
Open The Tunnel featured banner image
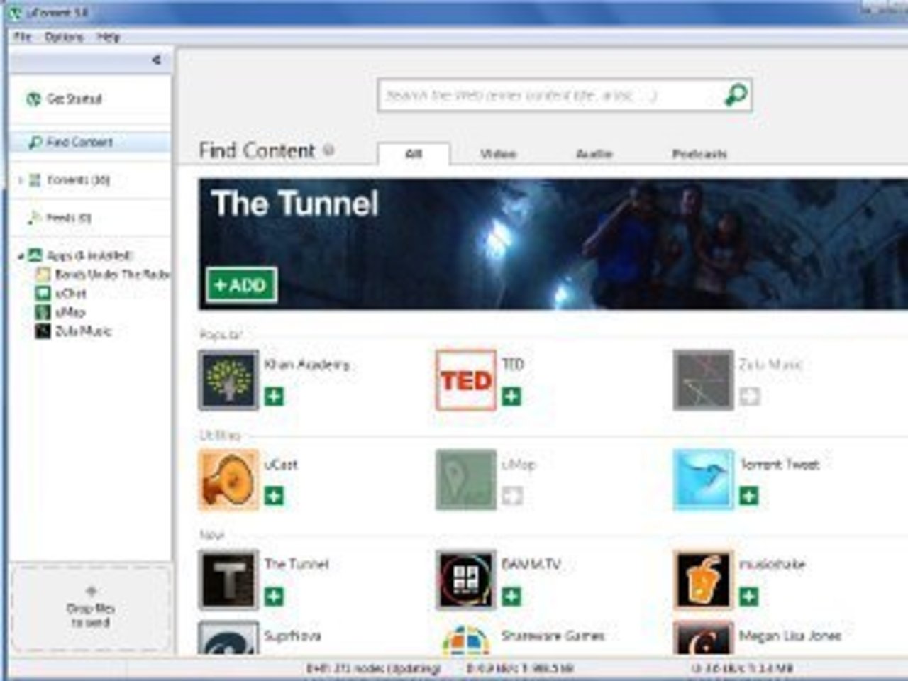pos(553,244)
